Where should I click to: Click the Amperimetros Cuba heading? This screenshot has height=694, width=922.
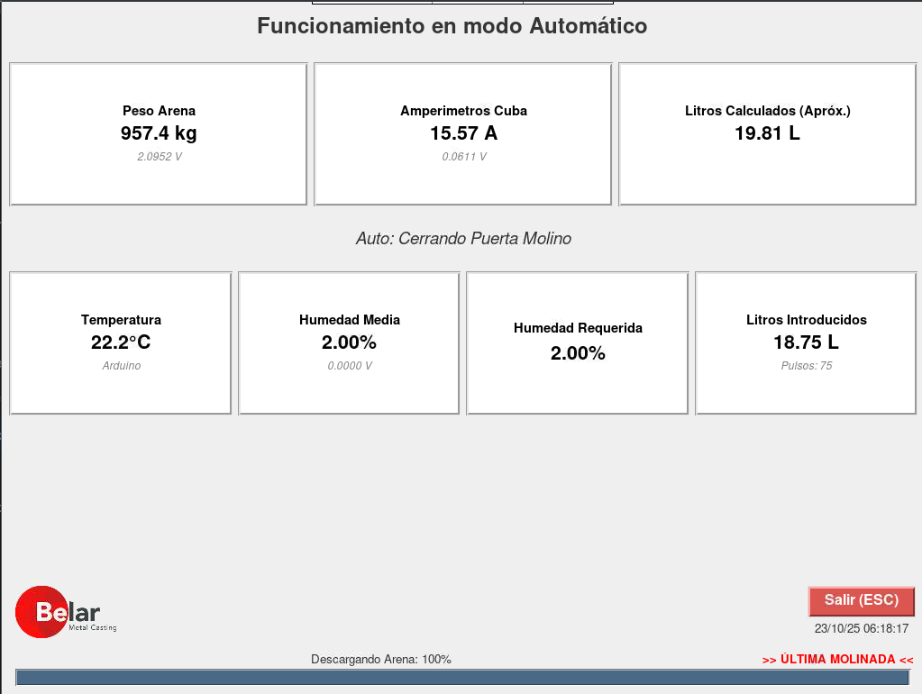click(463, 111)
